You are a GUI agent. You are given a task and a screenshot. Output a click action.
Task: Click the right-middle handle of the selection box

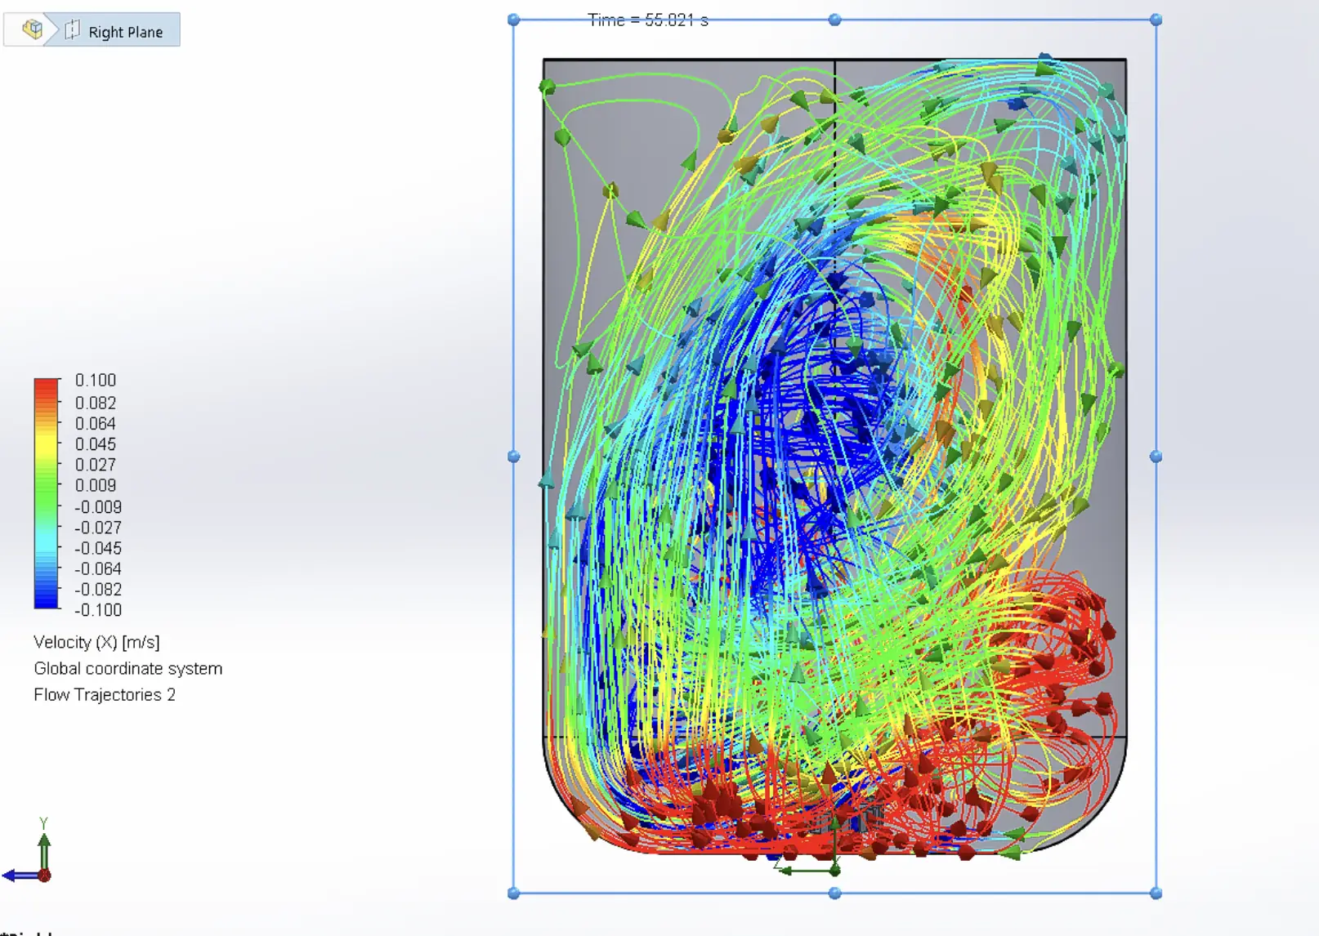click(x=1156, y=457)
